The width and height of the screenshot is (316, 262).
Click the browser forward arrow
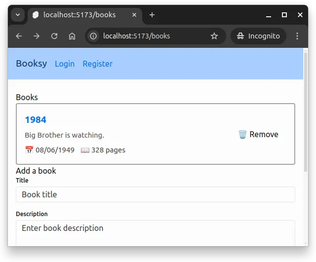(x=37, y=36)
